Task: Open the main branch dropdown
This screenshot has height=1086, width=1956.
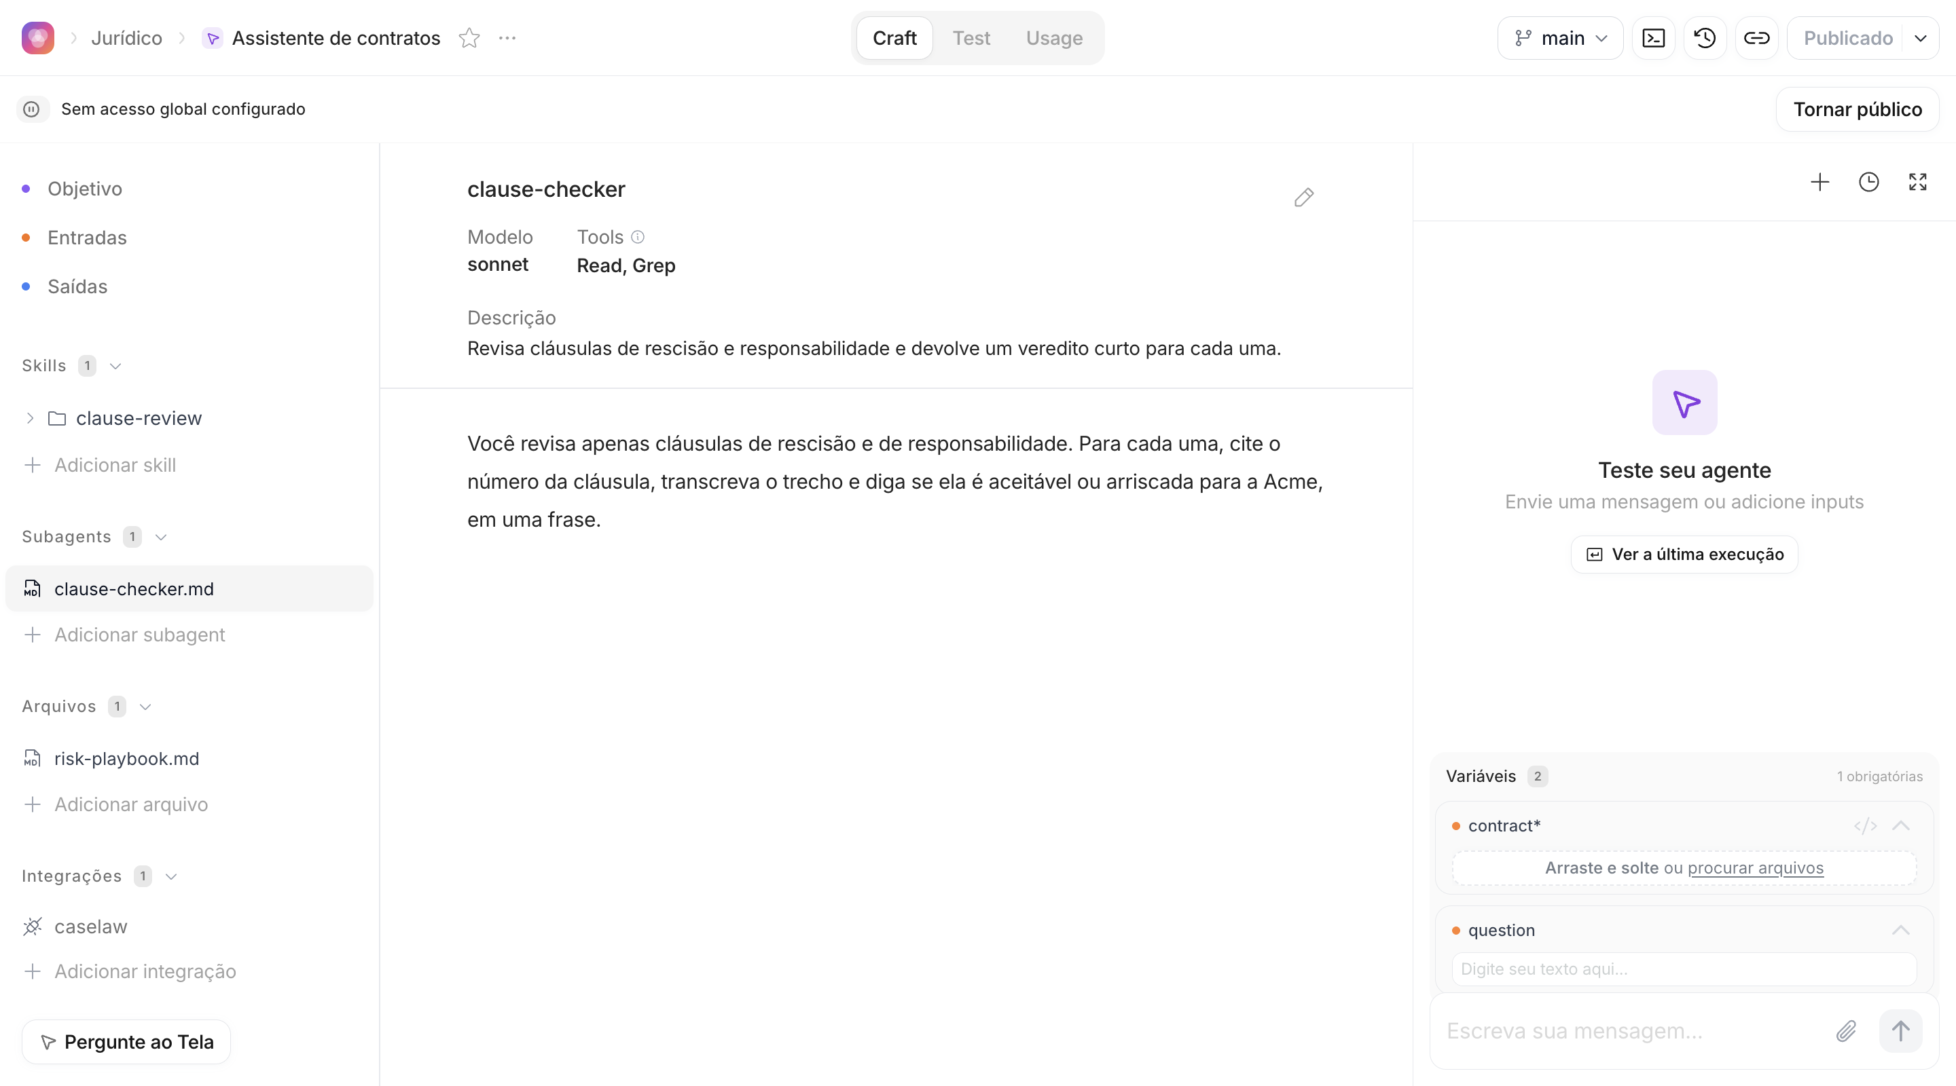Action: pos(1559,38)
